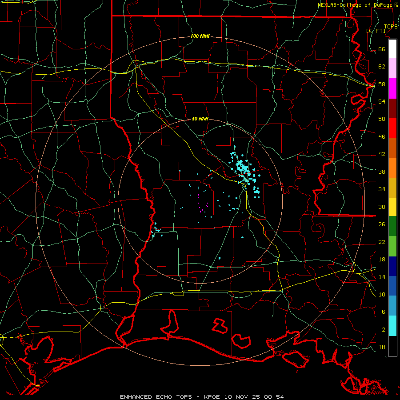Click the black TH threshold legend swatch

pyautogui.click(x=392, y=346)
